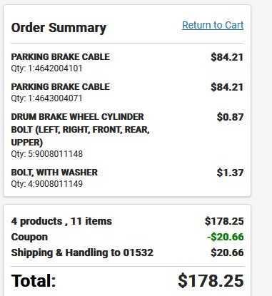Screen dimensions: 272x296
Task: Click the 4 products, 11 items label
Action: 61,221
